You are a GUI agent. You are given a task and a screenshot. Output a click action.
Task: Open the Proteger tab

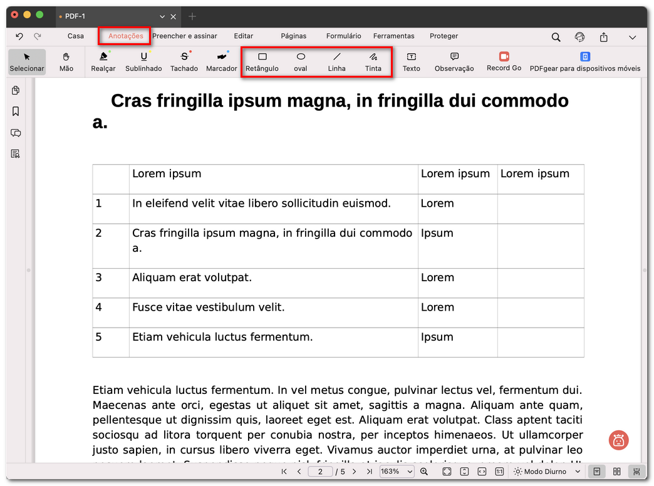point(444,36)
